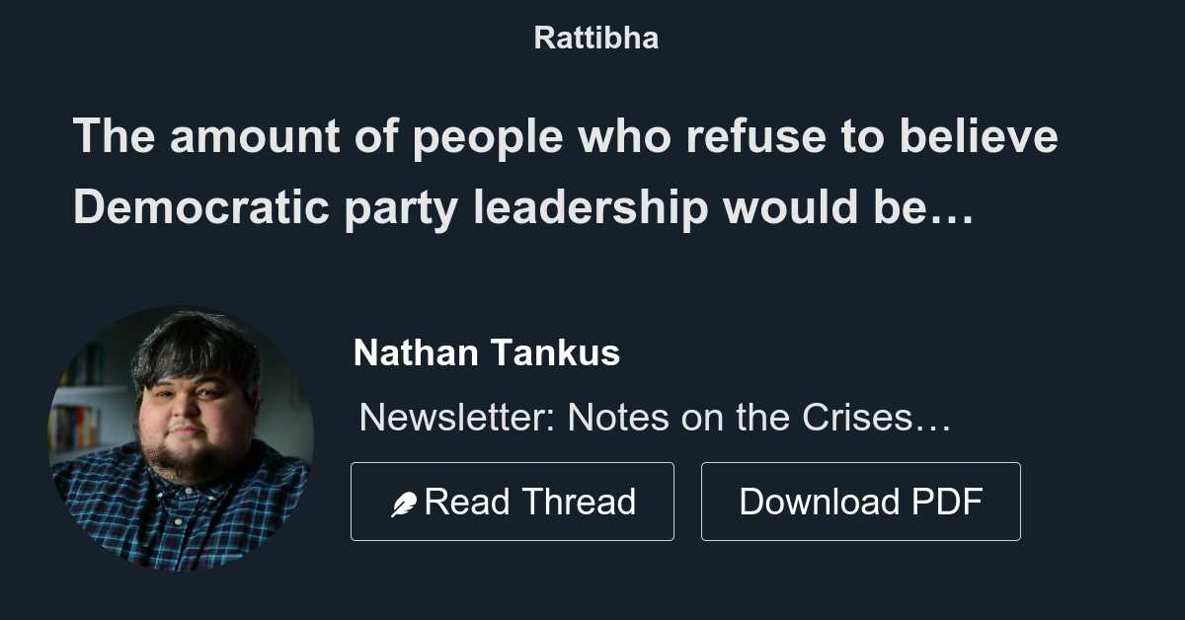Click the second headline line mentioning Democratic party leadership
The height and width of the screenshot is (620, 1185).
click(523, 207)
